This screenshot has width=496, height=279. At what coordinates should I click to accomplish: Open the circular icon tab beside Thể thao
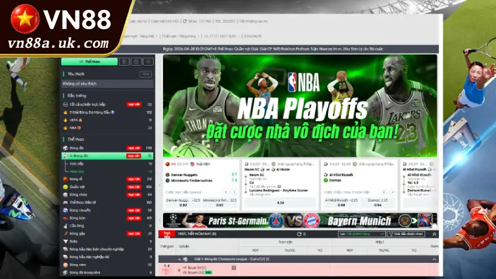[136, 61]
